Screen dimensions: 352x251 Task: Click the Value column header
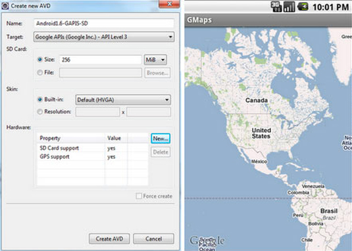point(116,138)
